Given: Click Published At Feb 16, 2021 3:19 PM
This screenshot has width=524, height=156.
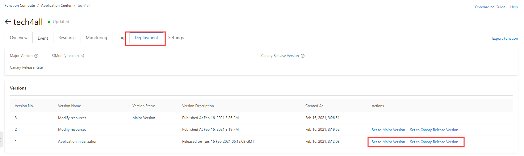Looking at the screenshot, I should [x=210, y=130].
